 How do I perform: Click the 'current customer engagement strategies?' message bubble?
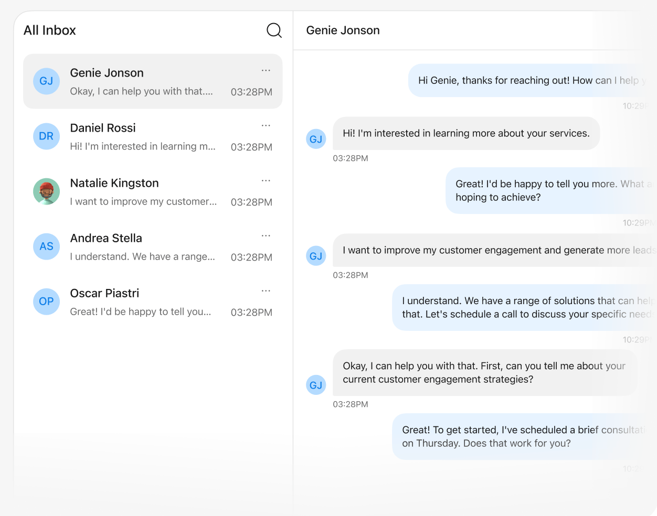(x=485, y=372)
